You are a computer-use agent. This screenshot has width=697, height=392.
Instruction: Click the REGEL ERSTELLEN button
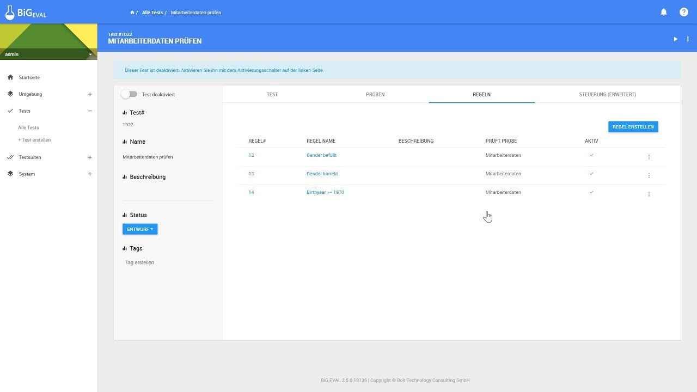633,127
